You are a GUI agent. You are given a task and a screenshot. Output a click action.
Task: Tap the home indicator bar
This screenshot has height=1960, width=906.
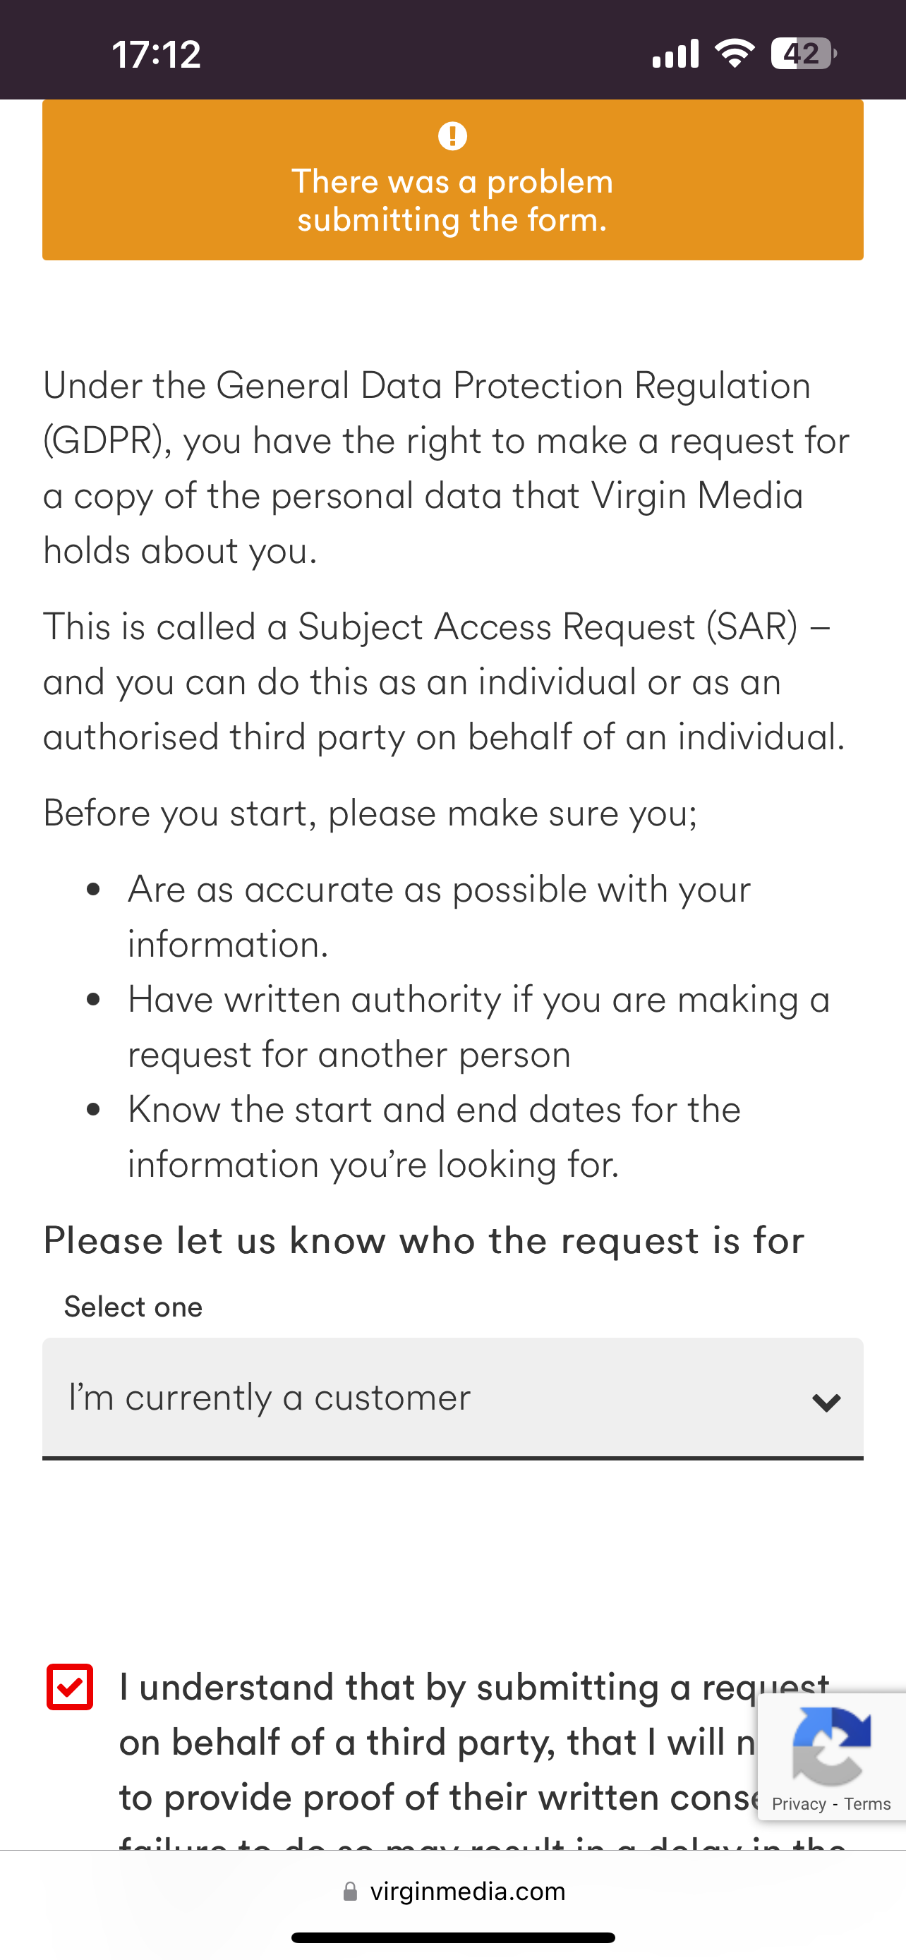pos(452,1937)
